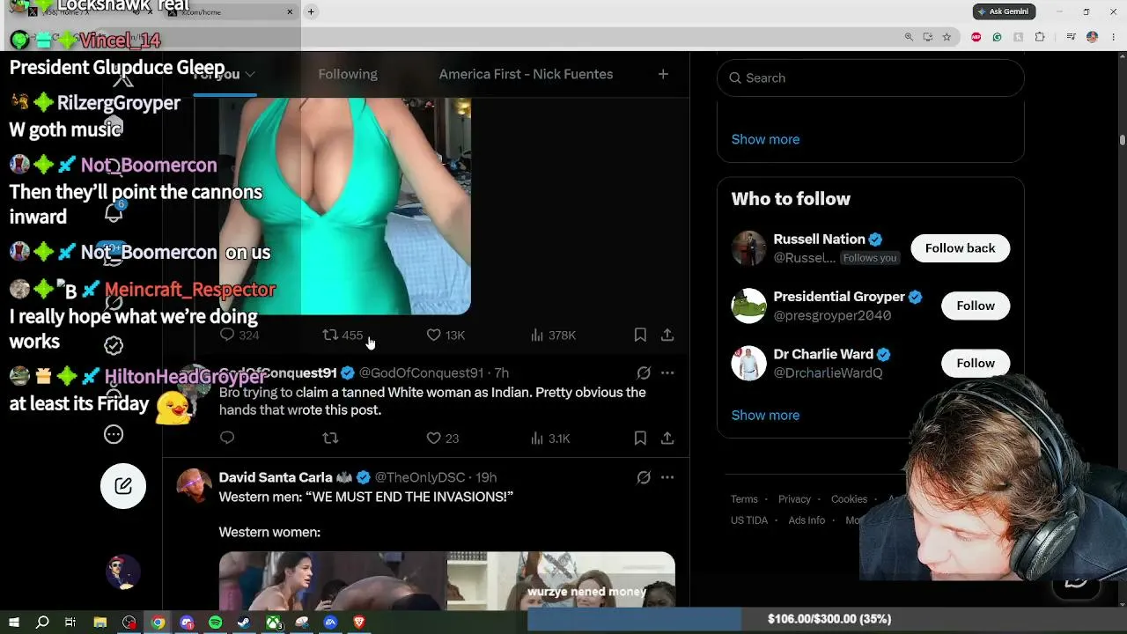Viewport: 1127px width, 634px height.
Task: Repost the GodOfConquest91 post
Action: (x=330, y=439)
